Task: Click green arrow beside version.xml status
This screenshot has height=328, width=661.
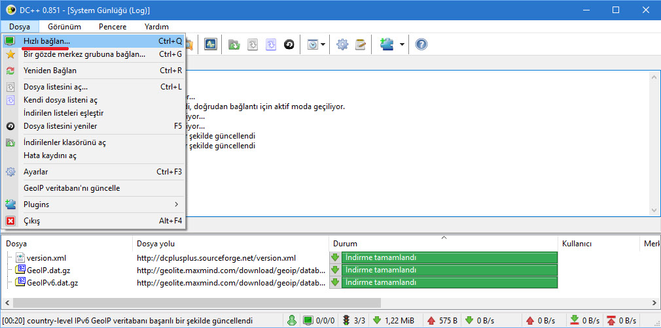Action: coord(335,257)
